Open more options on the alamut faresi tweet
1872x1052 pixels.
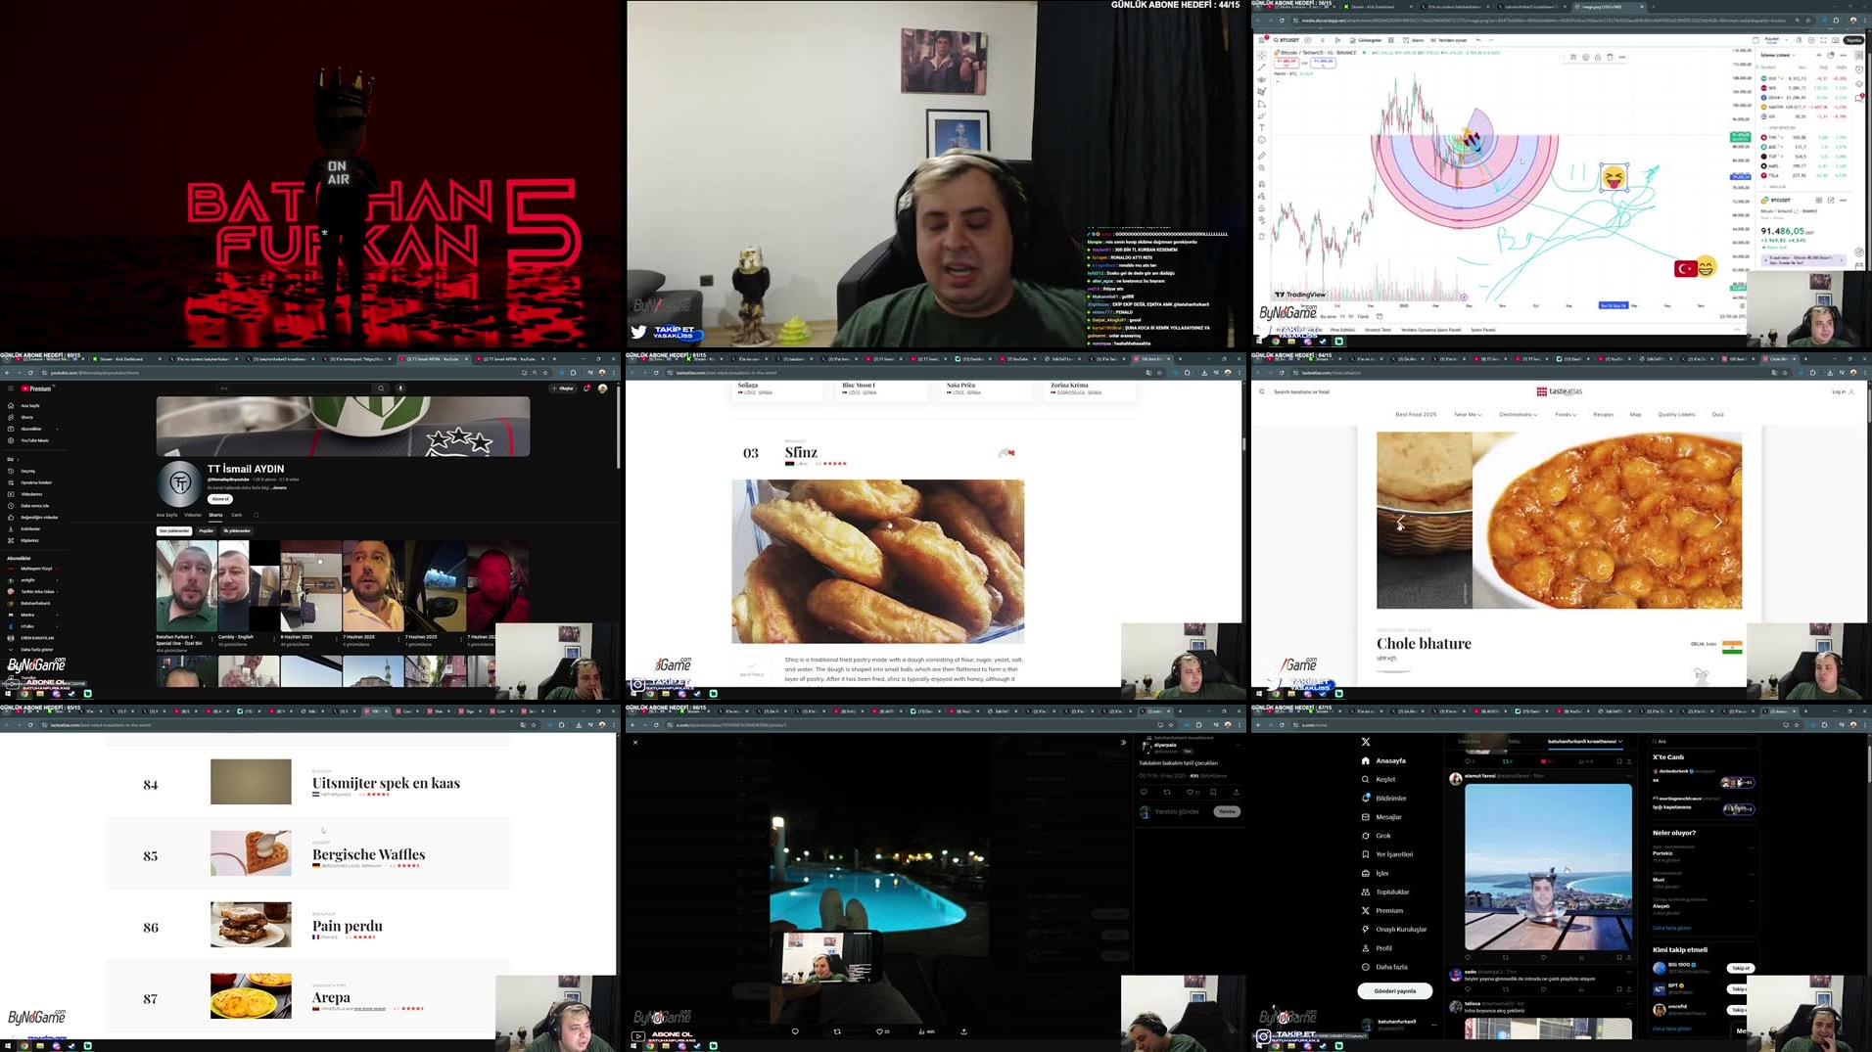(x=1629, y=775)
